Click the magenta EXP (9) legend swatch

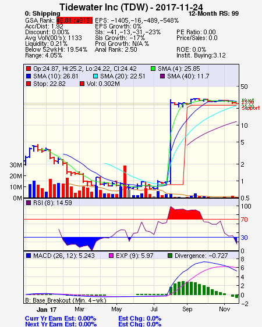coord(111,256)
